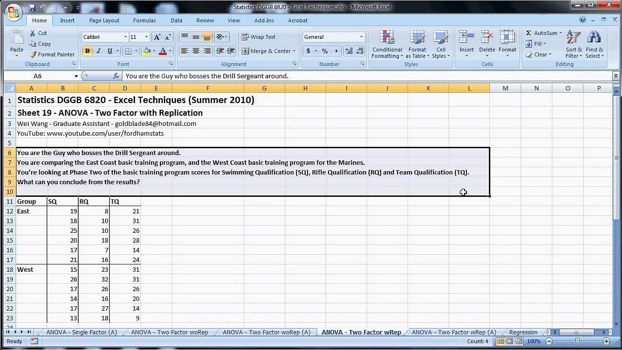
Task: Click the Insert Function fx button
Action: (116, 76)
